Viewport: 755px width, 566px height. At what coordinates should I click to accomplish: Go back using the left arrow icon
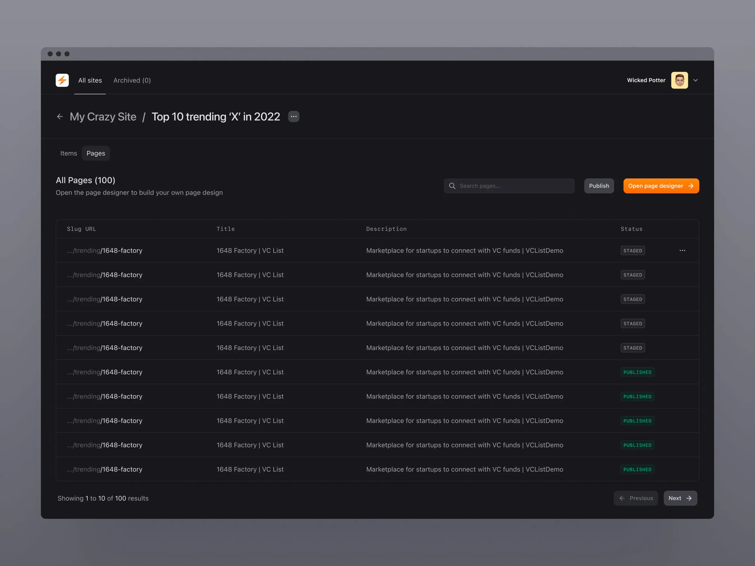coord(60,117)
